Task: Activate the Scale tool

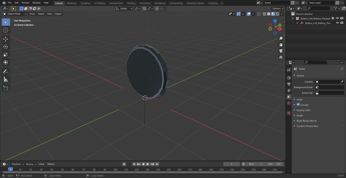Action: click(x=6, y=55)
